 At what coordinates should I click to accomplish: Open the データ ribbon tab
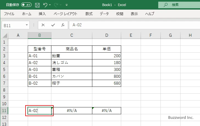click(x=104, y=14)
